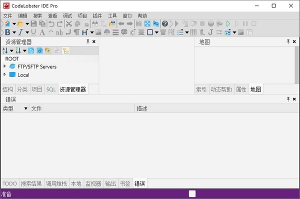
Task: Expand the Local tree node
Action: (4, 74)
